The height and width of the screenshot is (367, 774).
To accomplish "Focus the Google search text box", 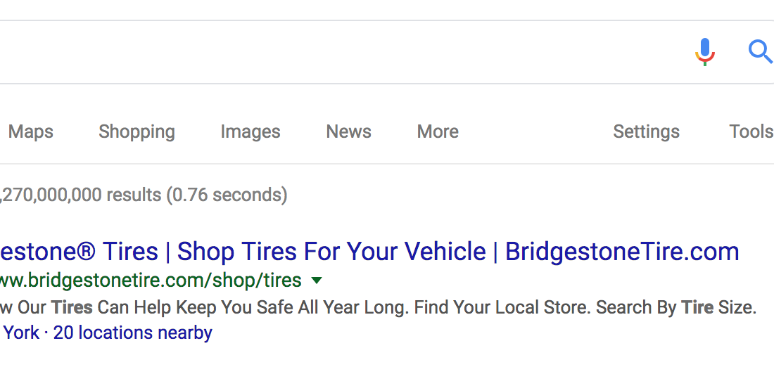I will (341, 52).
